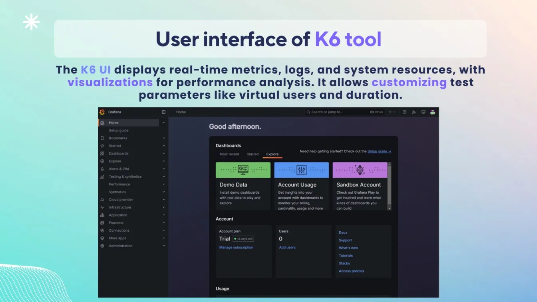The width and height of the screenshot is (537, 302).
Task: Click the magnifier icon in search bar
Action: tap(308, 112)
